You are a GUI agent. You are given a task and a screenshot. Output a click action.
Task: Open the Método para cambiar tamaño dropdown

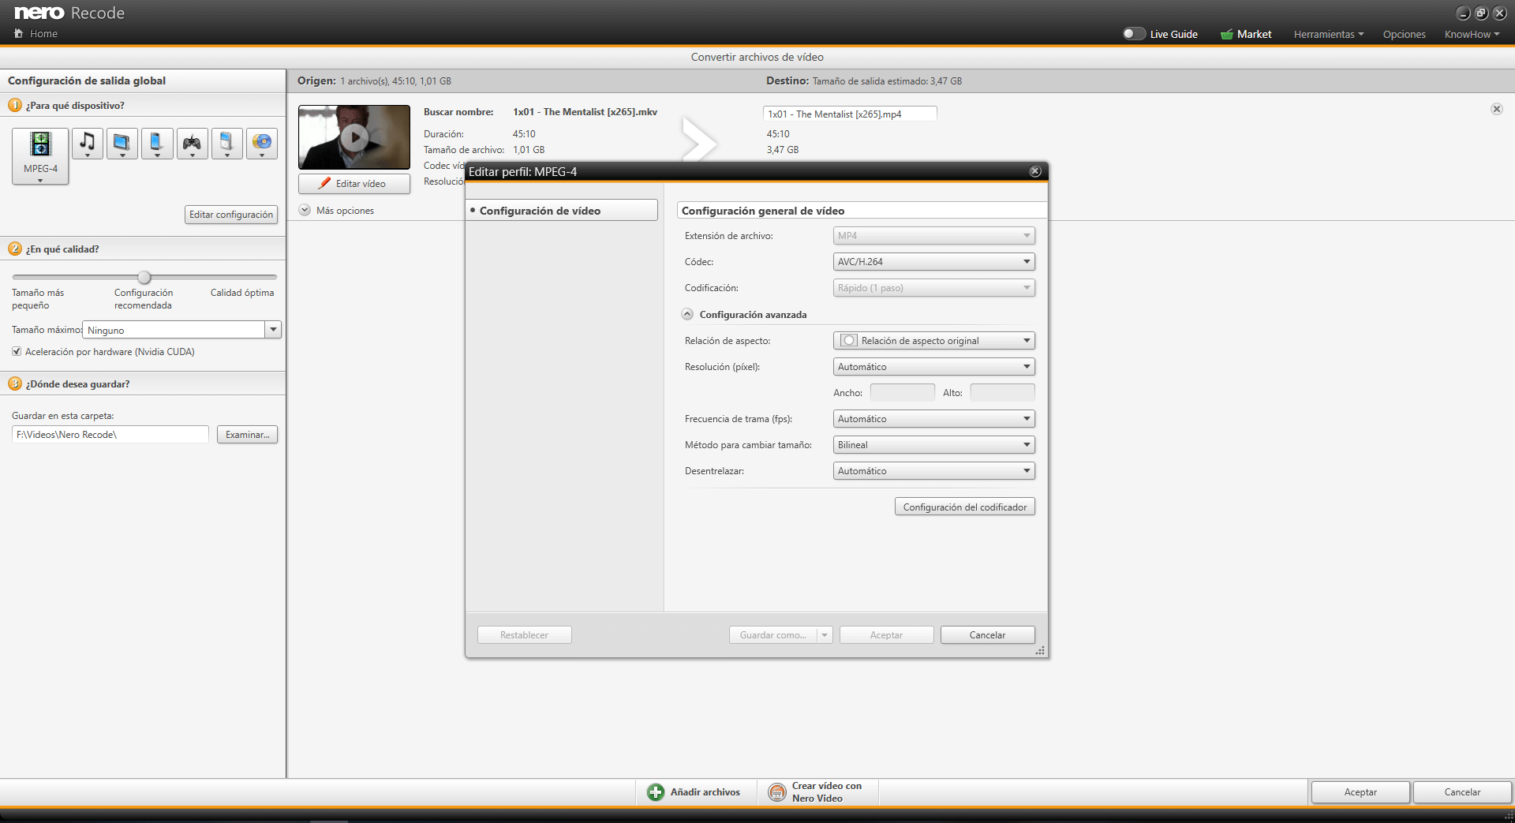pos(934,445)
